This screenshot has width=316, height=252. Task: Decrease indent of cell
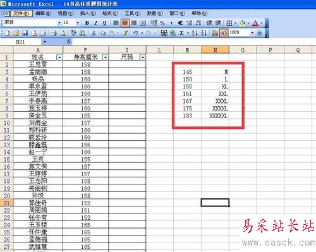(209, 23)
